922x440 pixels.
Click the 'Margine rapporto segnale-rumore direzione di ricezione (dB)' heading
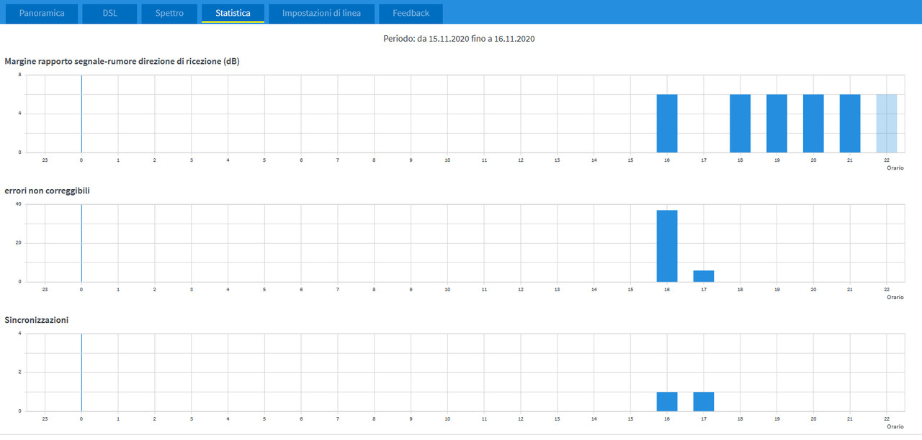pyautogui.click(x=122, y=61)
